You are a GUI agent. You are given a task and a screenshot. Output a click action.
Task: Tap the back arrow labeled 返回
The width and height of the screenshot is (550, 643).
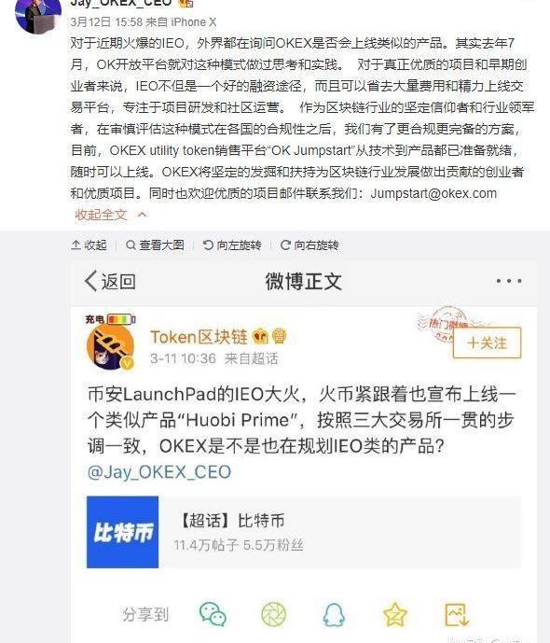(x=110, y=281)
